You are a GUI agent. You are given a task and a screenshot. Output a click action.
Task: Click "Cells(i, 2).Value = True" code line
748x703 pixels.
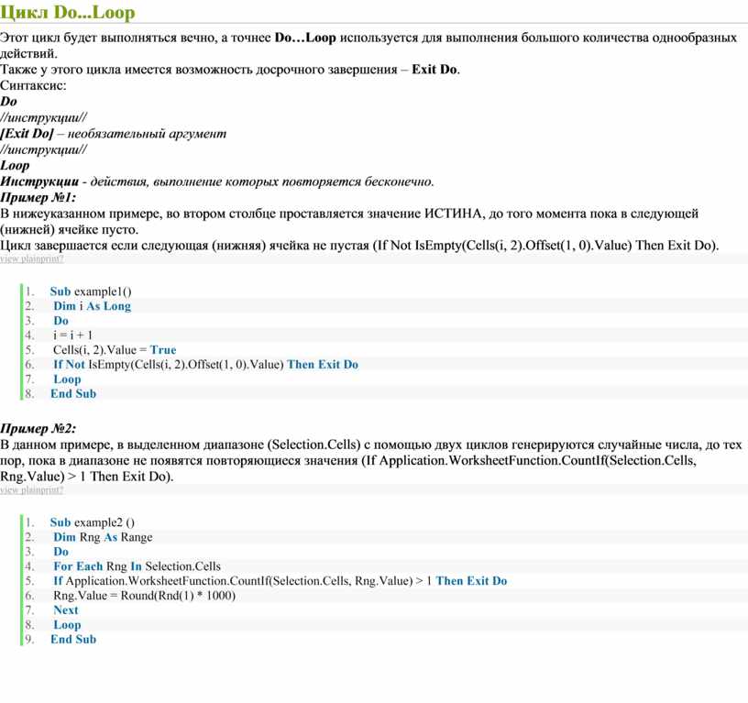[x=115, y=349]
